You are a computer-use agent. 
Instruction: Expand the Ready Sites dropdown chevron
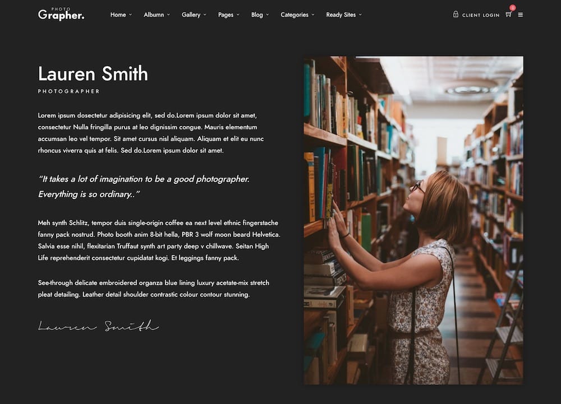(x=360, y=15)
